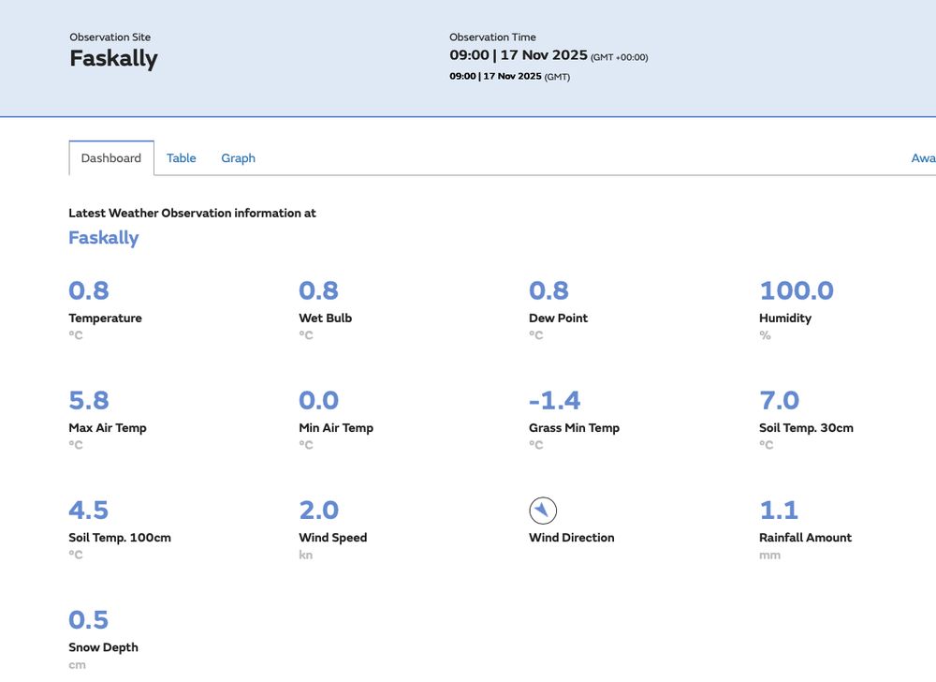Click the -1.4 Grass Min Temp value
The image size is (936, 682).
tap(554, 400)
